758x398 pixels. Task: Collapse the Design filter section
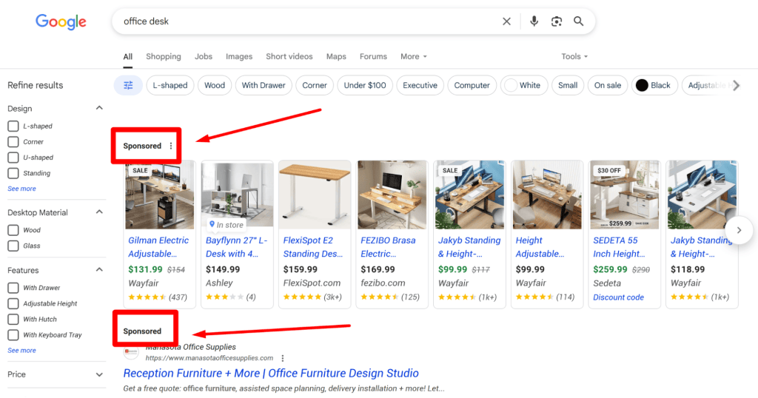pos(99,108)
